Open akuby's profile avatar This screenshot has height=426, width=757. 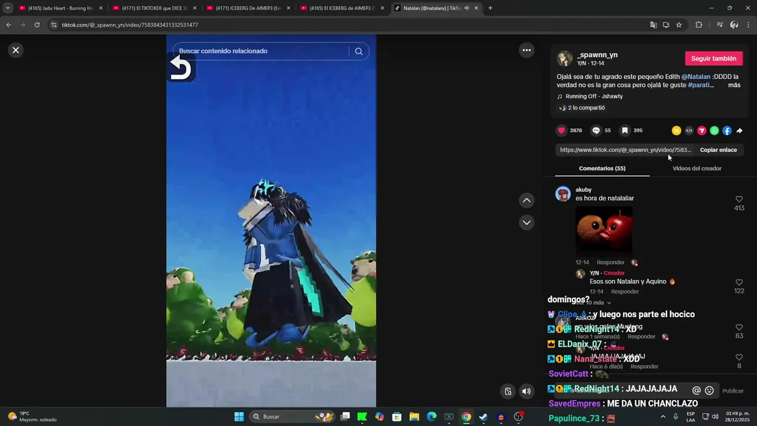(x=563, y=194)
